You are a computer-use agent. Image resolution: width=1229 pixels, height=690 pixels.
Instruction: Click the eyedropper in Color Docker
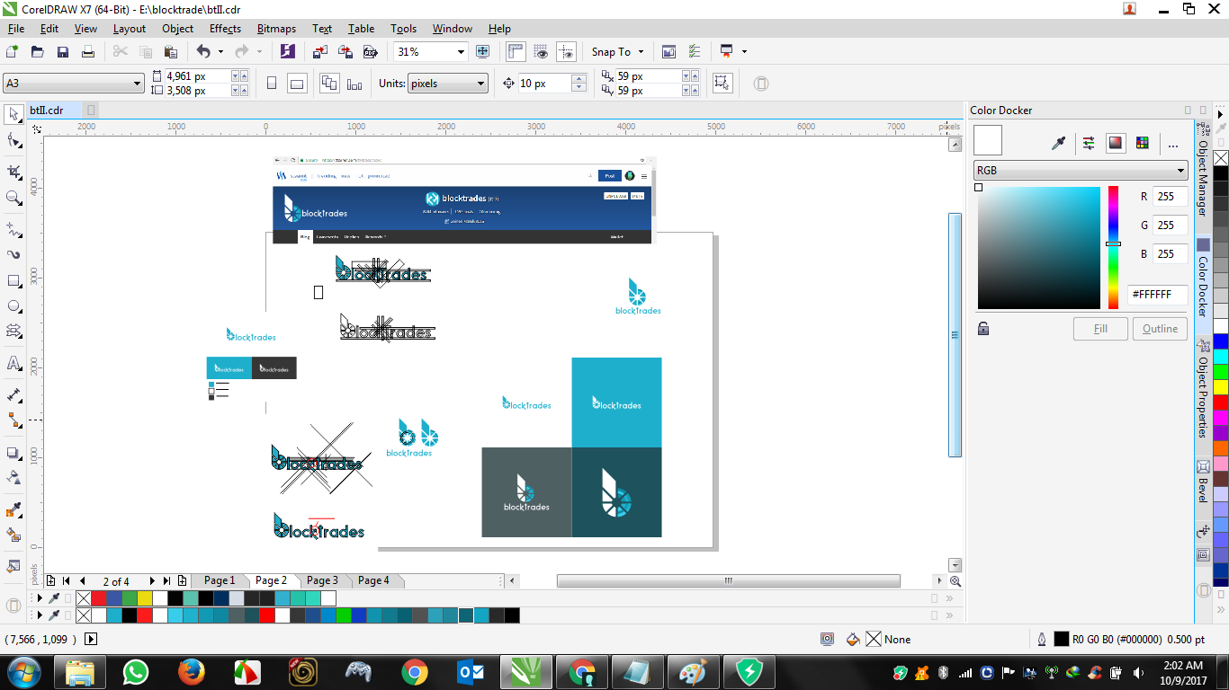pos(1060,143)
